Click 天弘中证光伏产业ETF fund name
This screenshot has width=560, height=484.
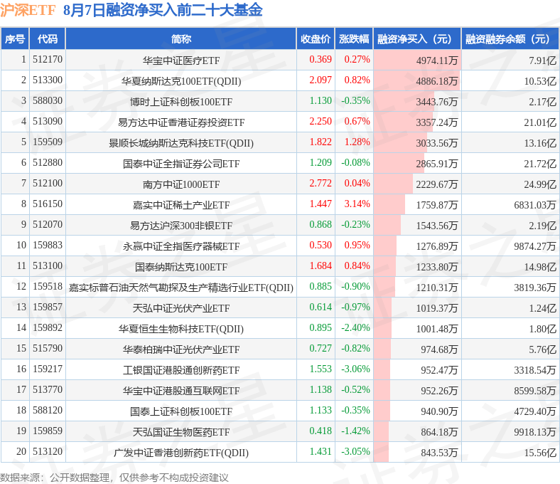[181, 308]
